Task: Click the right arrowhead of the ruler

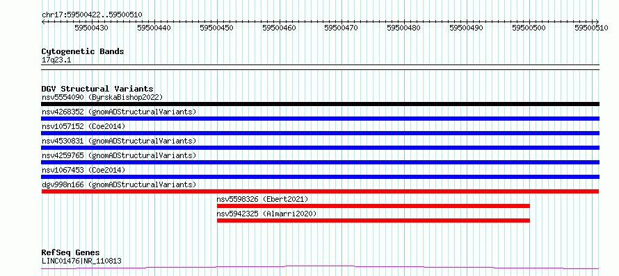Action: (597, 21)
